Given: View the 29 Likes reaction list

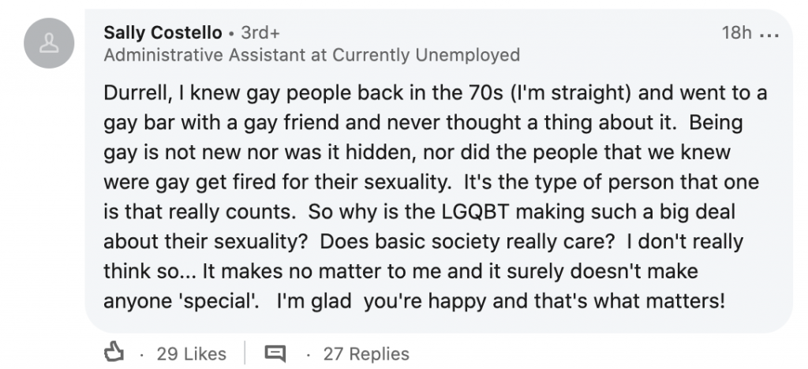Looking at the screenshot, I should click(191, 354).
